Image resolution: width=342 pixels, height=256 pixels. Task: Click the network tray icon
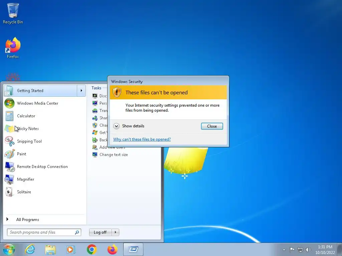[x=300, y=250]
